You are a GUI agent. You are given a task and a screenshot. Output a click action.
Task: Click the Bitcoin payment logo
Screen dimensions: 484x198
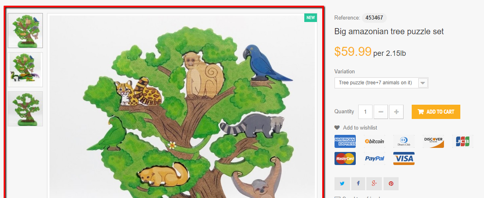point(375,141)
